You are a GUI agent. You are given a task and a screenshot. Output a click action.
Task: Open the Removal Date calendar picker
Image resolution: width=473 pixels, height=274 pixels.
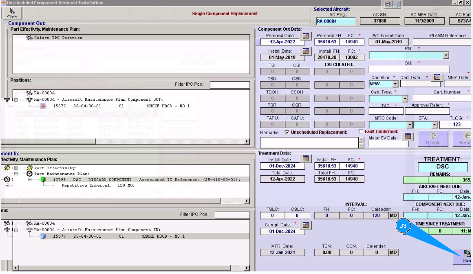pos(306,36)
